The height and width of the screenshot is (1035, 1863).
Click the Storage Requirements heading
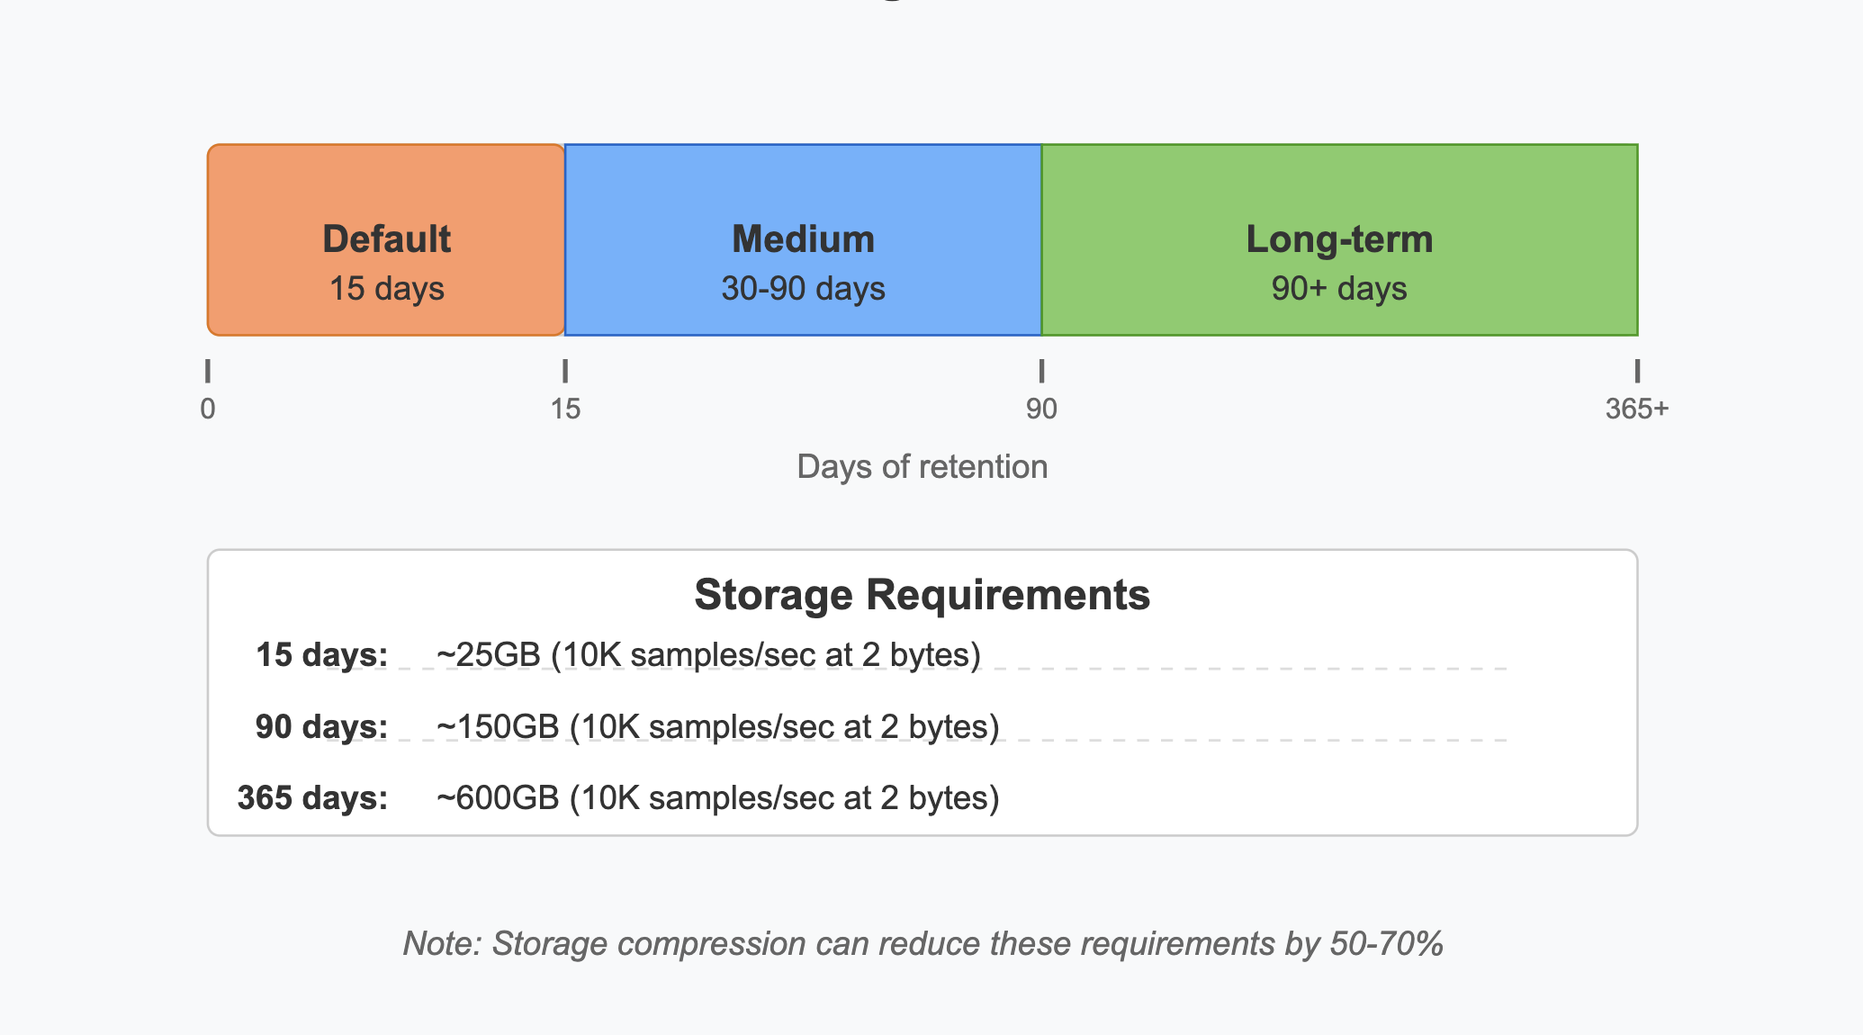pos(922,595)
